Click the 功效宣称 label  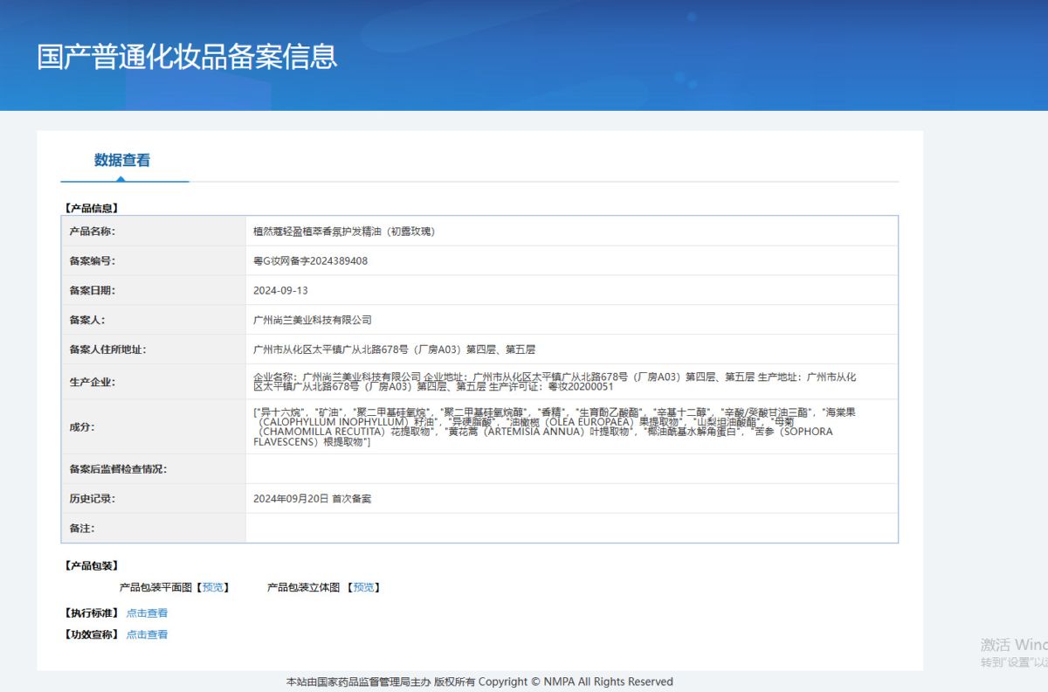coord(92,635)
